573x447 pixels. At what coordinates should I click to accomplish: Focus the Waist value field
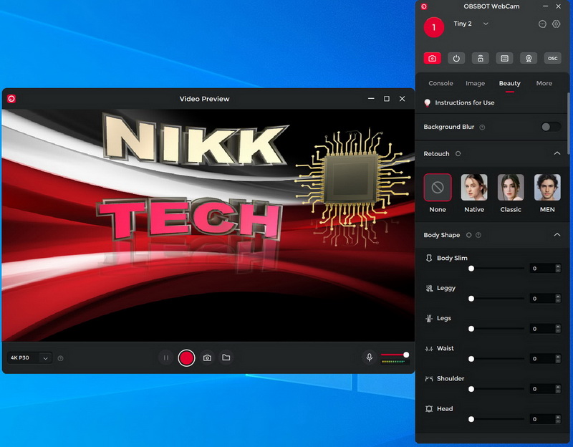click(545, 359)
